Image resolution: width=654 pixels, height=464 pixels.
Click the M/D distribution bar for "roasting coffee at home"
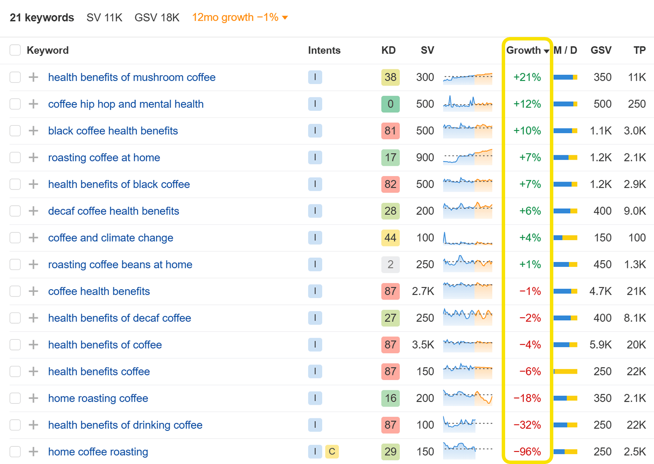tap(565, 158)
